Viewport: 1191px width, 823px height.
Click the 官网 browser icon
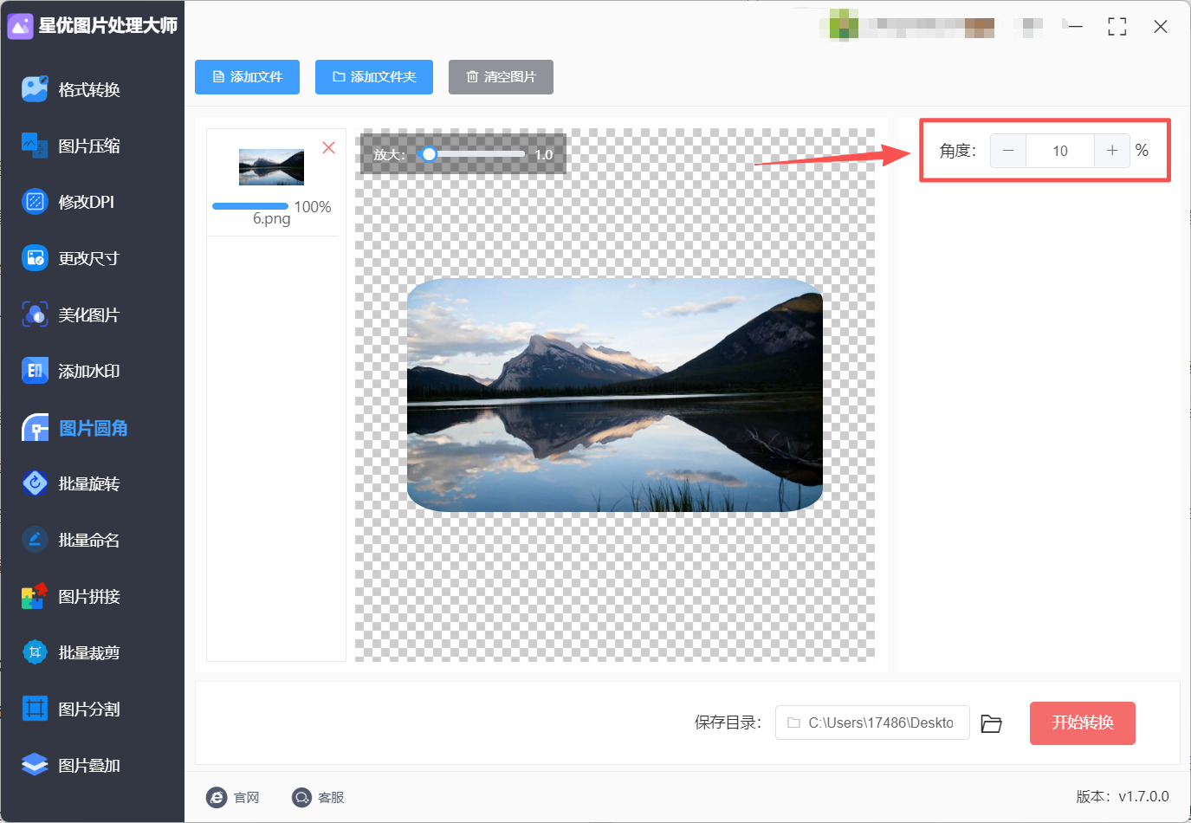pos(217,797)
